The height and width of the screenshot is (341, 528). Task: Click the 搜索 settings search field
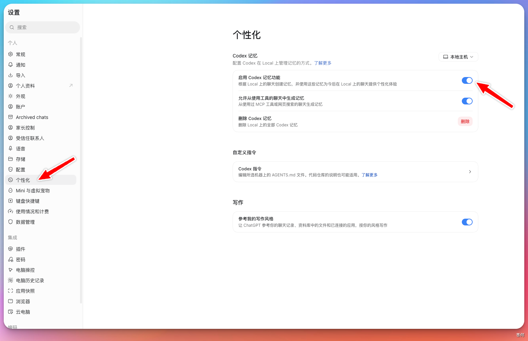coord(43,27)
